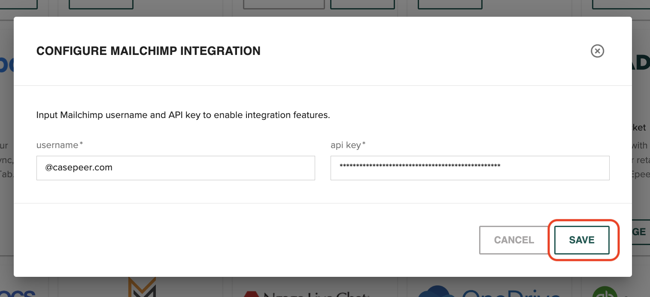Cancel the Mailchimp integration setup
Image resolution: width=650 pixels, height=297 pixels.
click(514, 240)
